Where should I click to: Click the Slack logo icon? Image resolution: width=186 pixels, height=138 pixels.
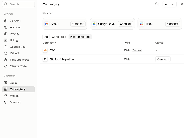[141, 24]
